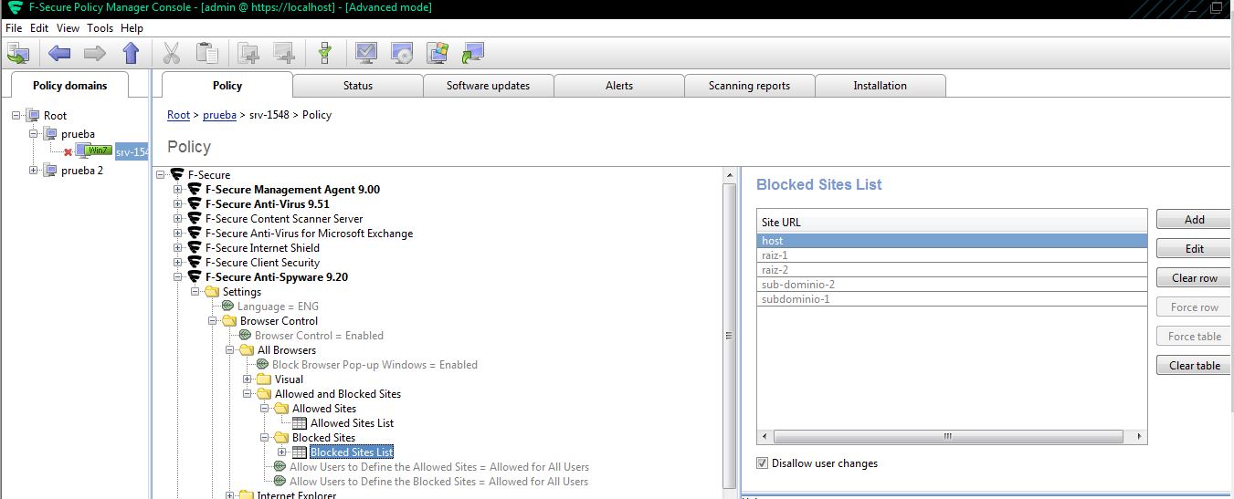Viewport: 1234px width, 499px height.
Task: Expand F-Secure Content Scanner Server node
Action: click(x=178, y=219)
